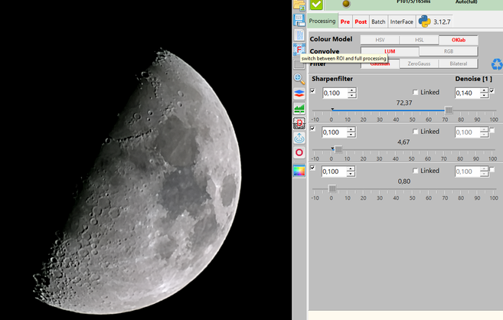503x320 pixels.
Task: Open the InterFace tab
Action: pyautogui.click(x=401, y=21)
